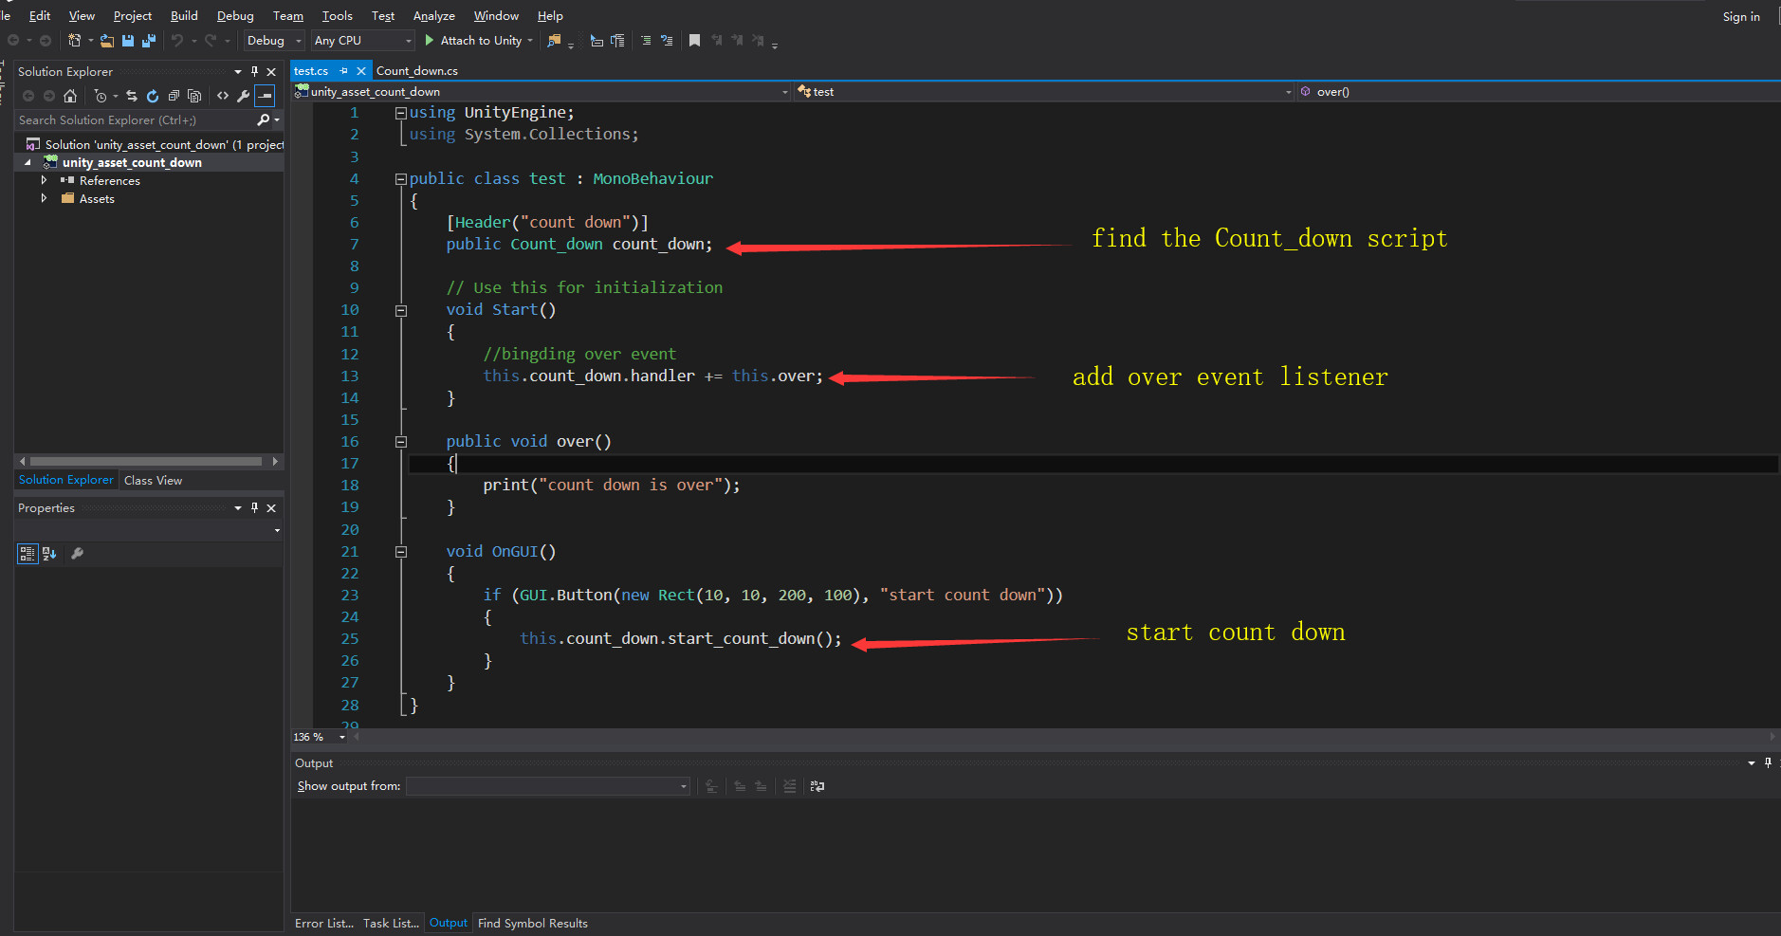Expand the Assets folder node
1781x936 pixels.
pos(44,198)
